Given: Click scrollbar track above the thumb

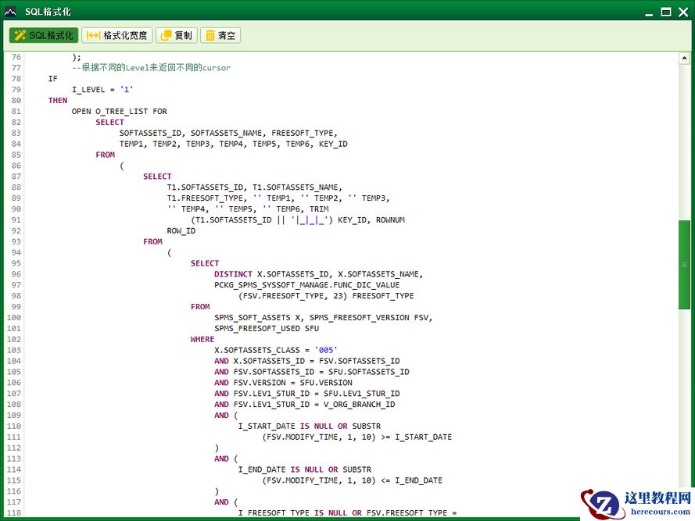Looking at the screenshot, I should point(684,141).
